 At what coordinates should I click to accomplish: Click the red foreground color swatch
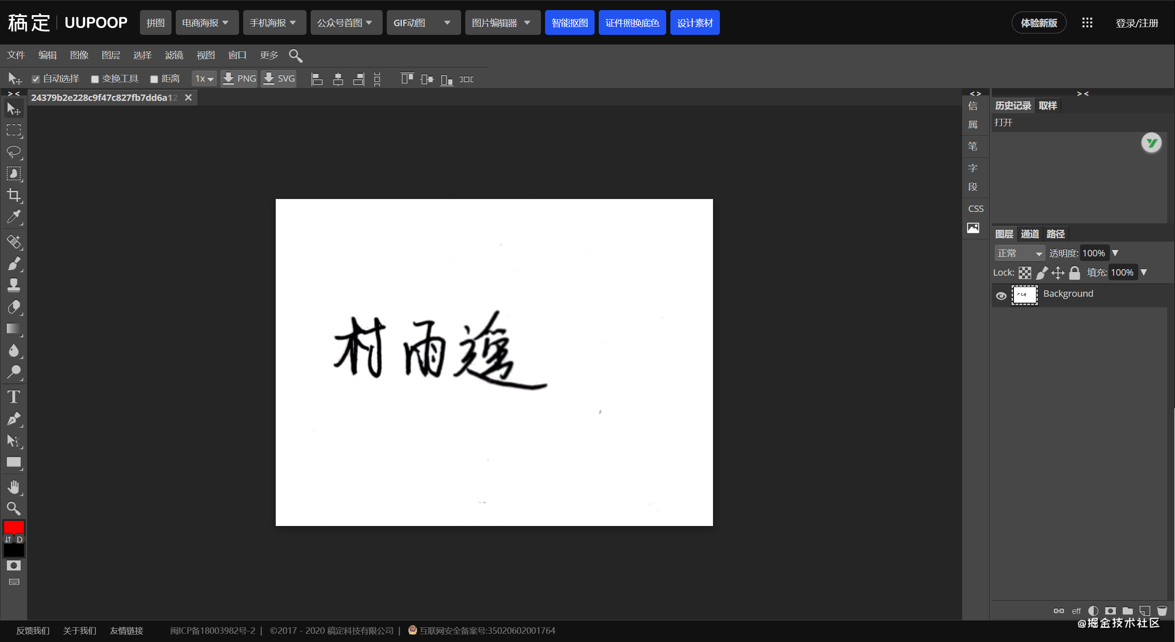pos(14,526)
